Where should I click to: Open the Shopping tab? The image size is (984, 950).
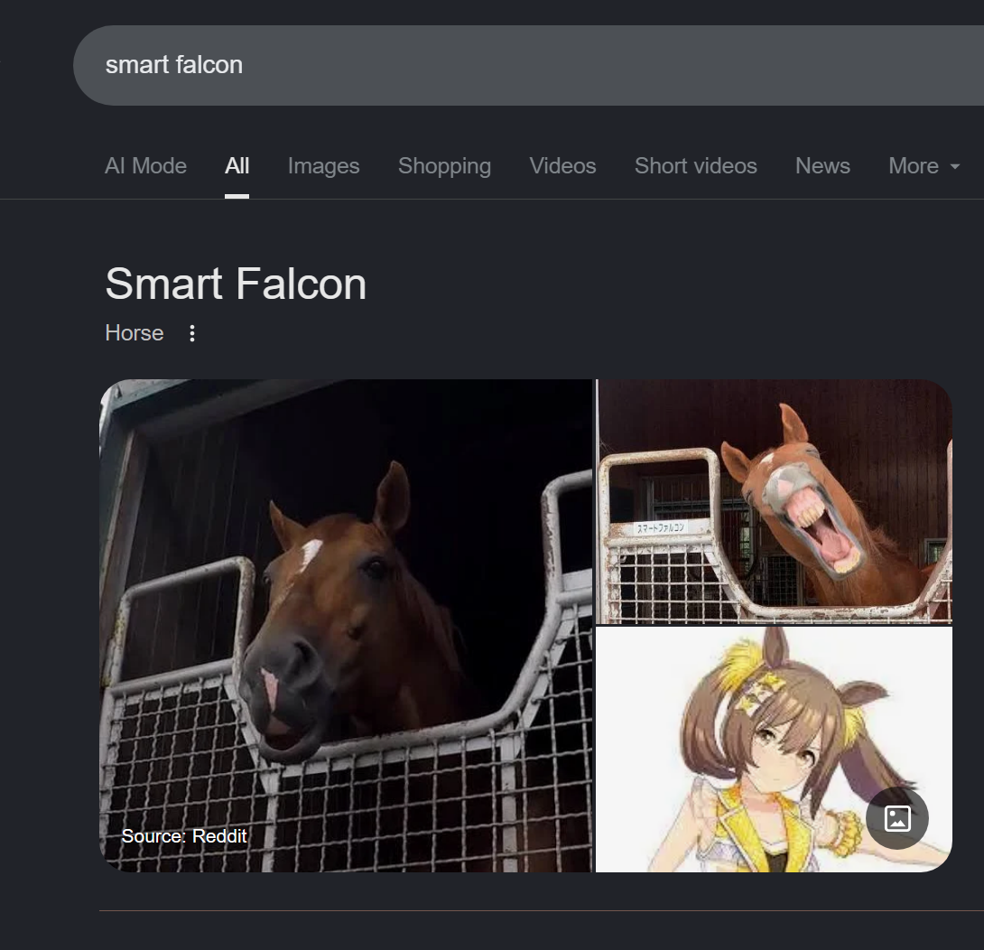(444, 166)
